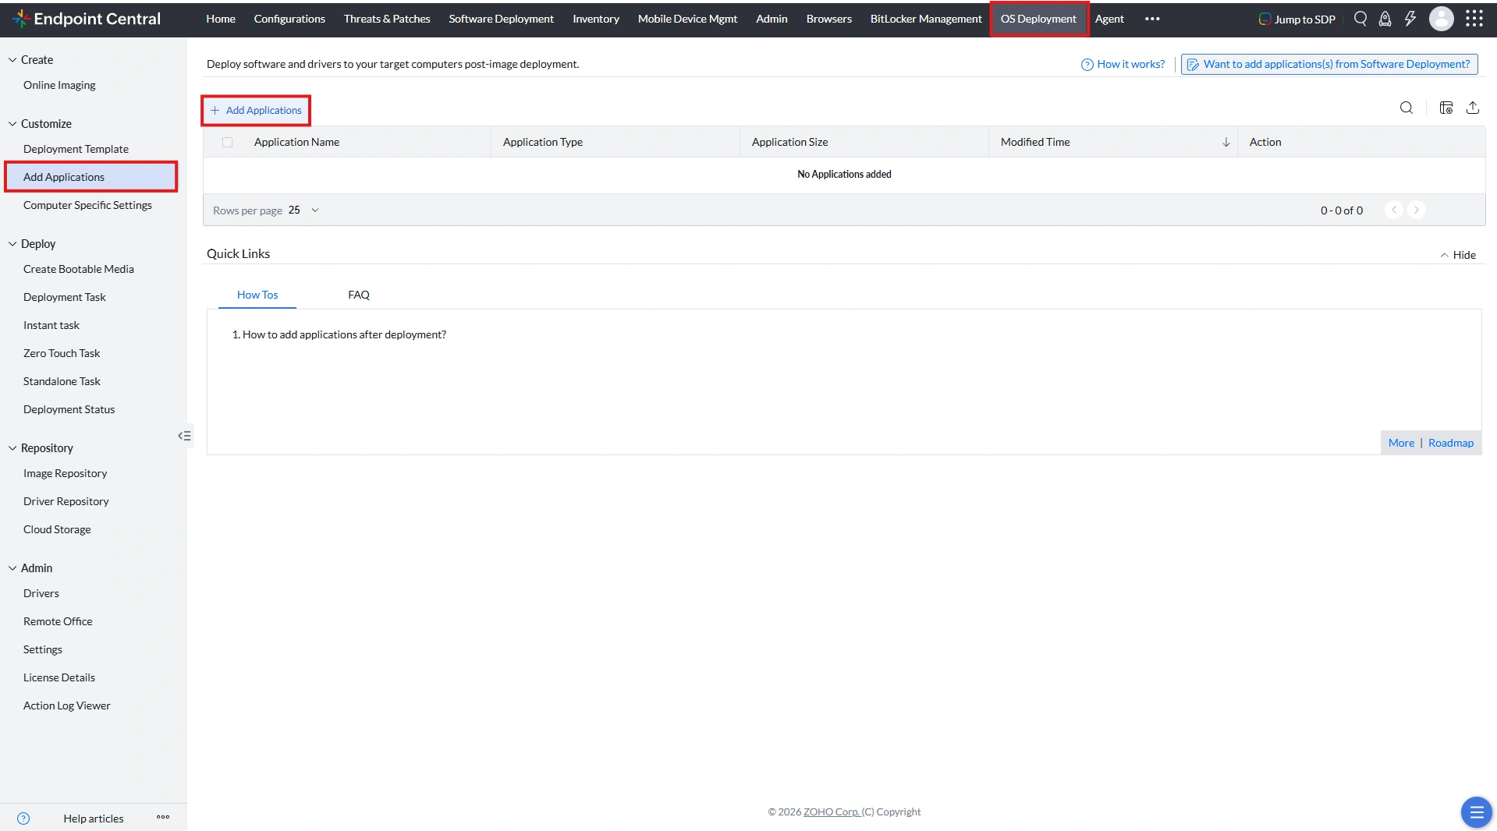Open Deployment Template in sidebar
This screenshot has height=831, width=1497.
pyautogui.click(x=76, y=149)
